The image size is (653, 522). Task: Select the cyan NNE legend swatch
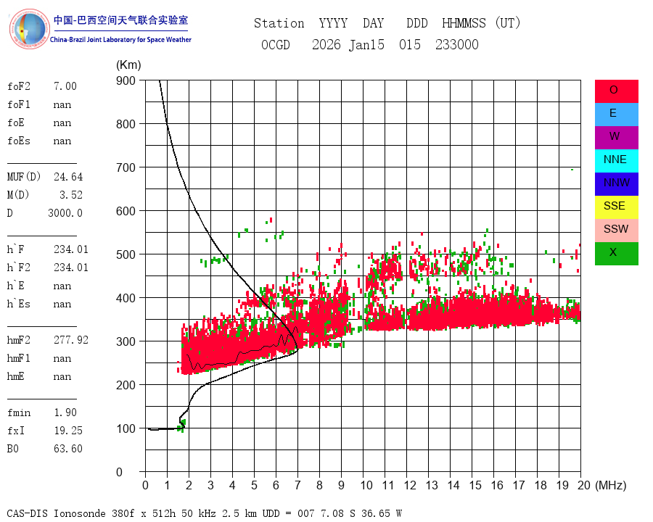point(616,161)
